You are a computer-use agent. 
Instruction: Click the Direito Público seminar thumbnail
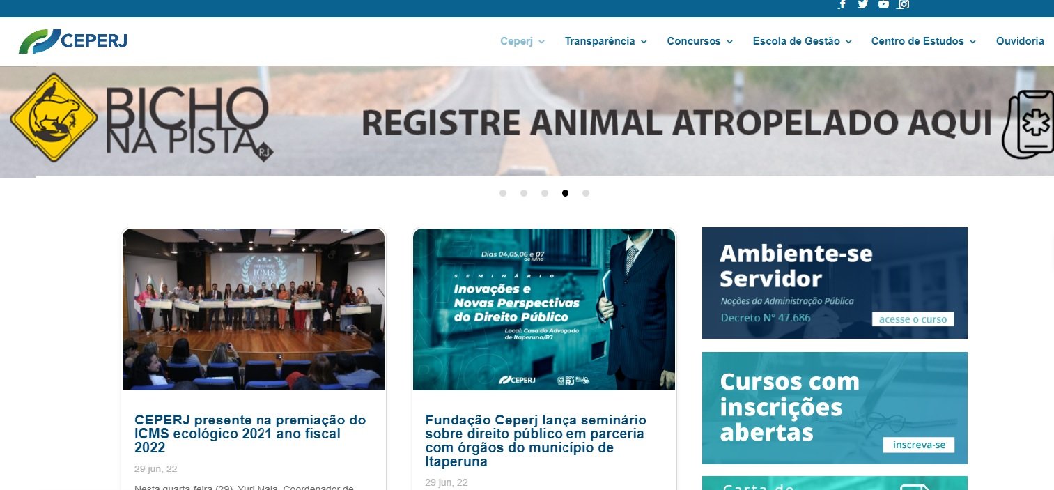tap(544, 309)
